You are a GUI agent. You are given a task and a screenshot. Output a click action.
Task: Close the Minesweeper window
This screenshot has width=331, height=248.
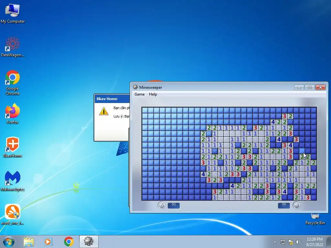click(x=320, y=87)
